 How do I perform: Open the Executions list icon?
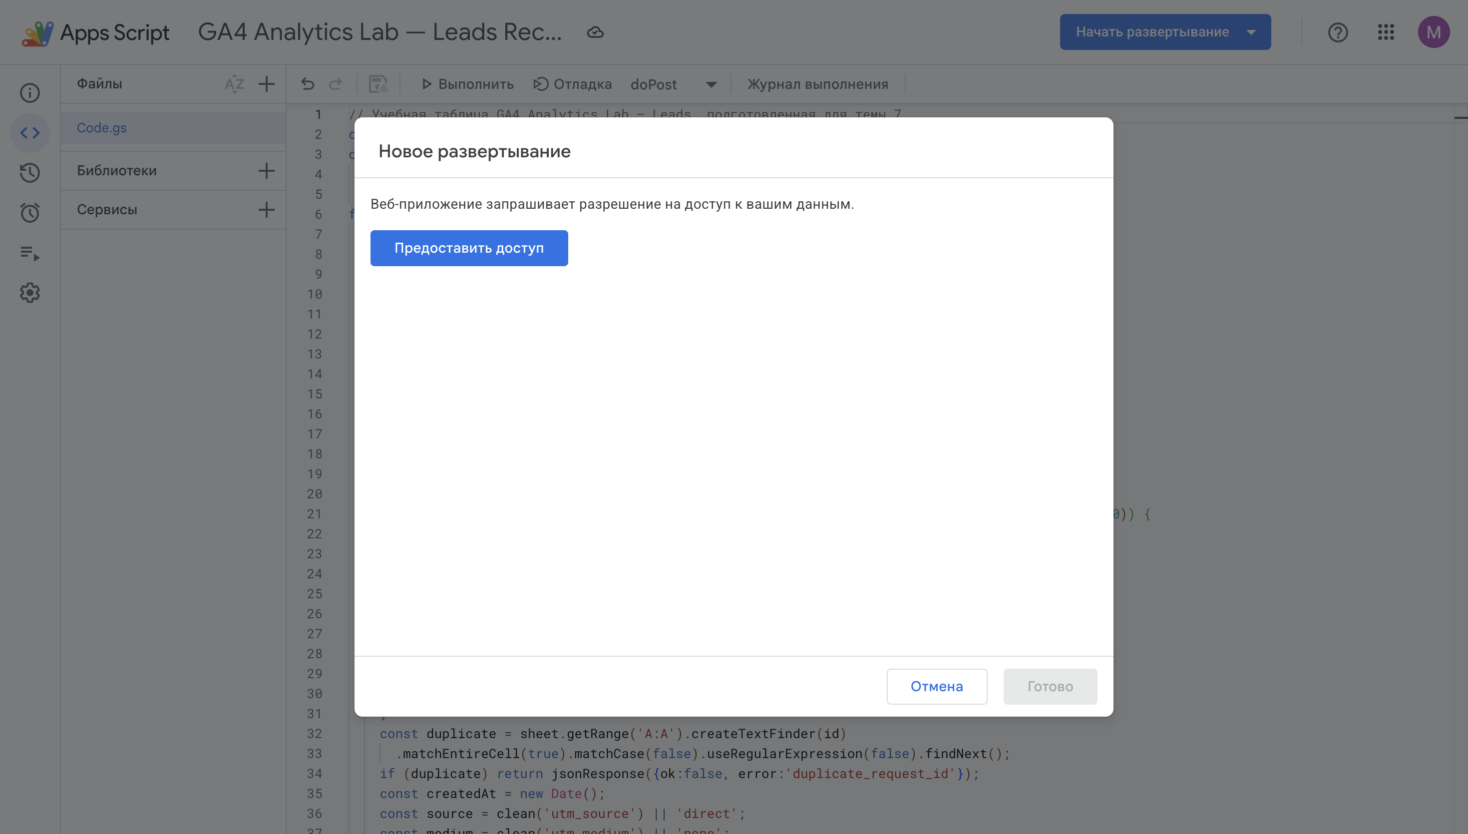point(30,253)
